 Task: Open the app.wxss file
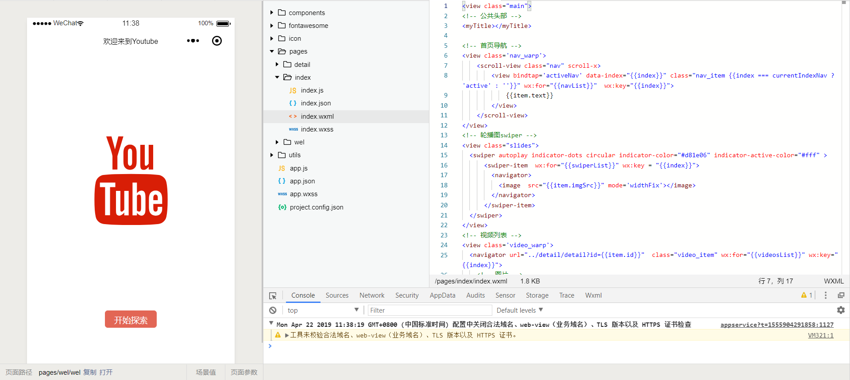[304, 194]
